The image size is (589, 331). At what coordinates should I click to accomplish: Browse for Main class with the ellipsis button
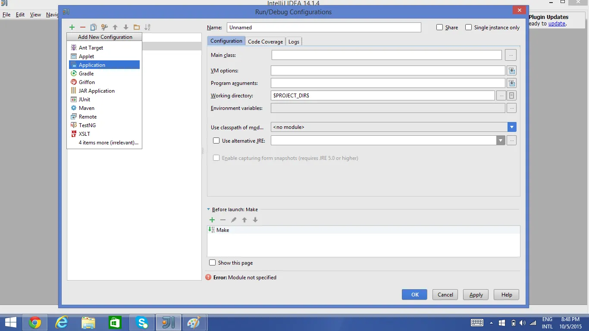click(x=511, y=55)
